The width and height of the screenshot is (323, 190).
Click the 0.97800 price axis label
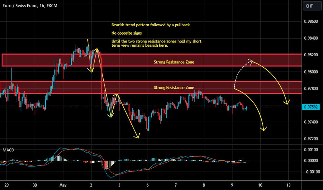(311, 88)
